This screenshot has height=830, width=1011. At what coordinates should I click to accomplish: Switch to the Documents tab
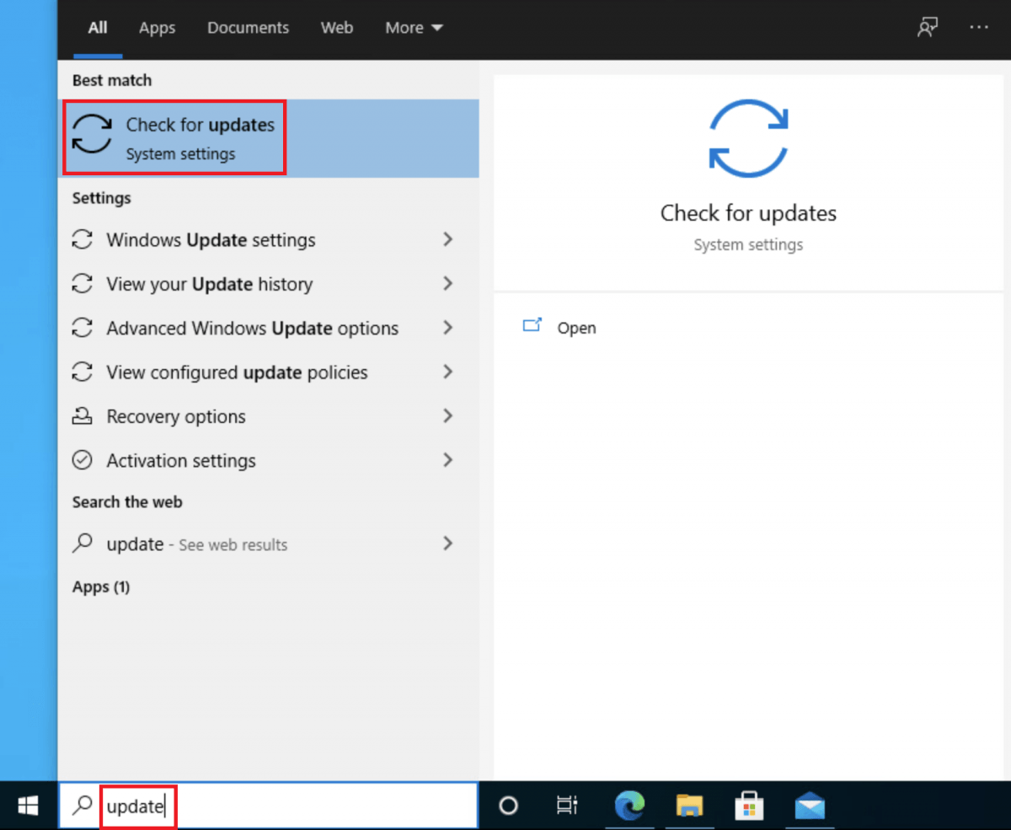tap(248, 27)
